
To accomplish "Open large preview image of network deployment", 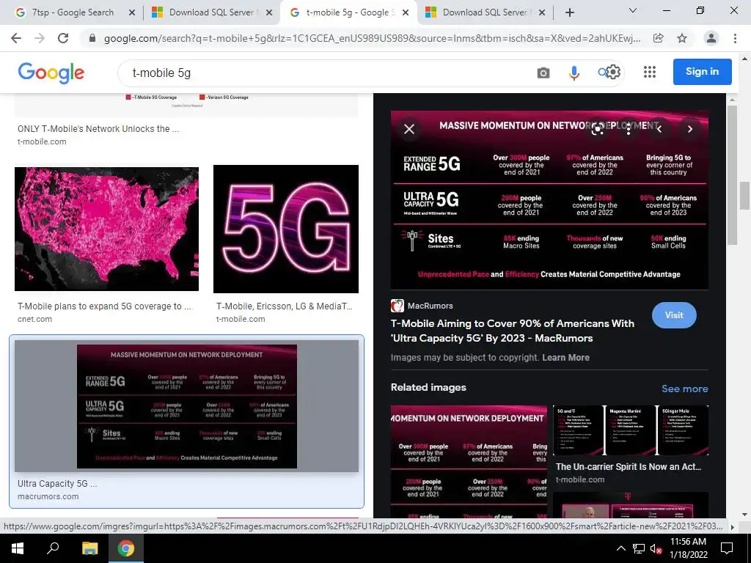I will 549,200.
